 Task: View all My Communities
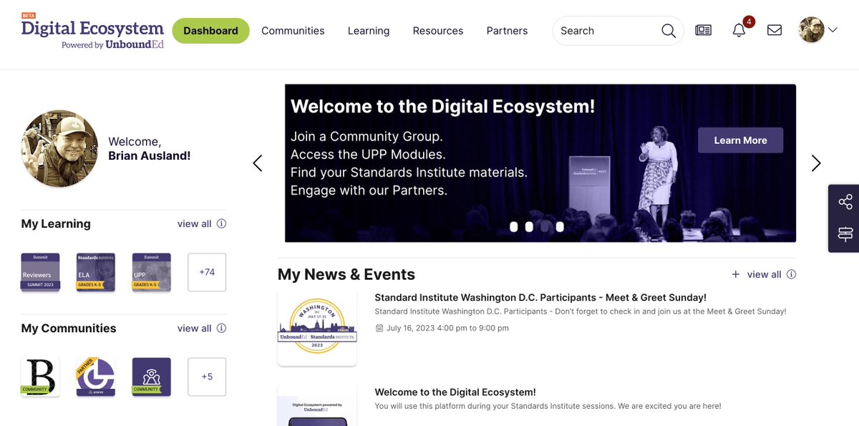[195, 328]
